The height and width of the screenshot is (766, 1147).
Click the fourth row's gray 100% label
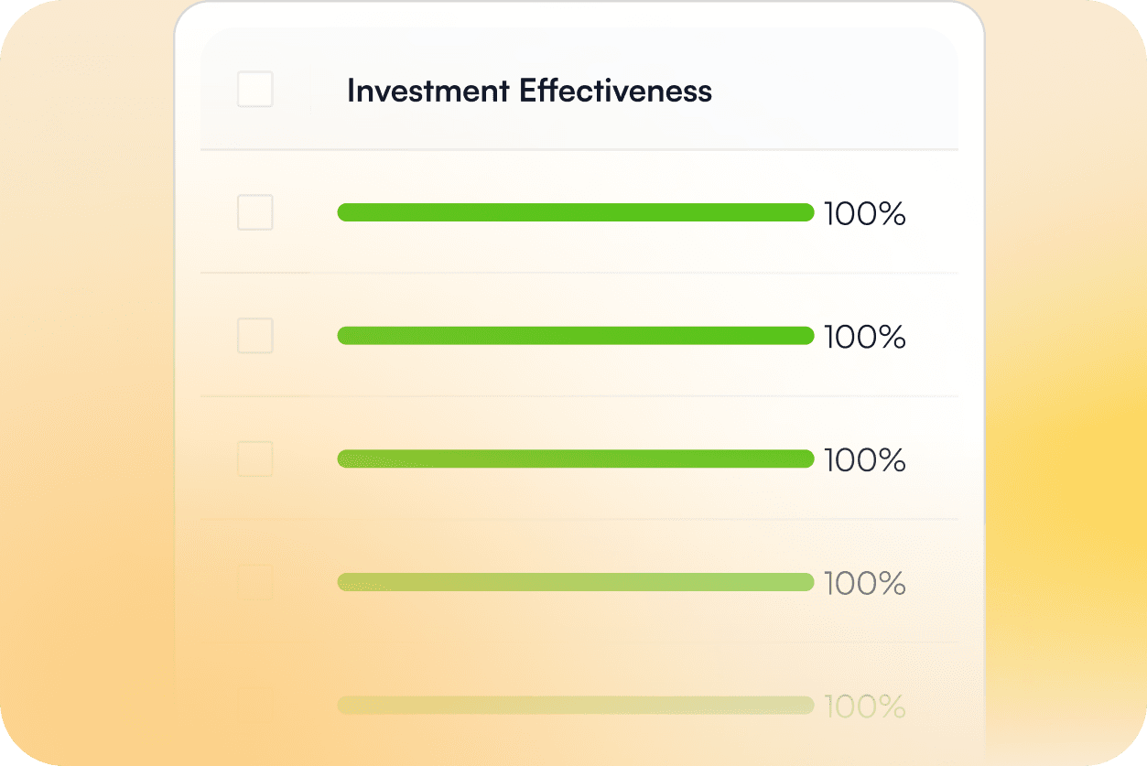[x=864, y=583]
